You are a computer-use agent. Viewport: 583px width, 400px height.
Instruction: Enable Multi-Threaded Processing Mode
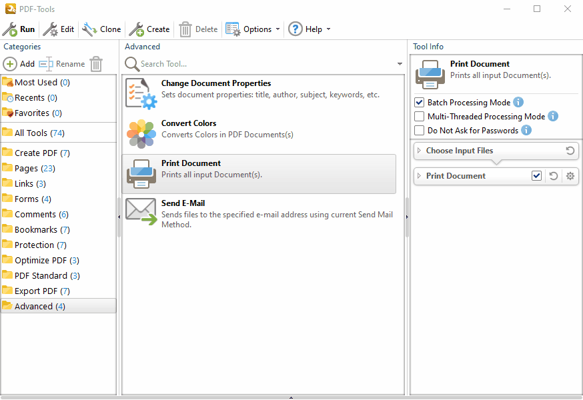(420, 116)
